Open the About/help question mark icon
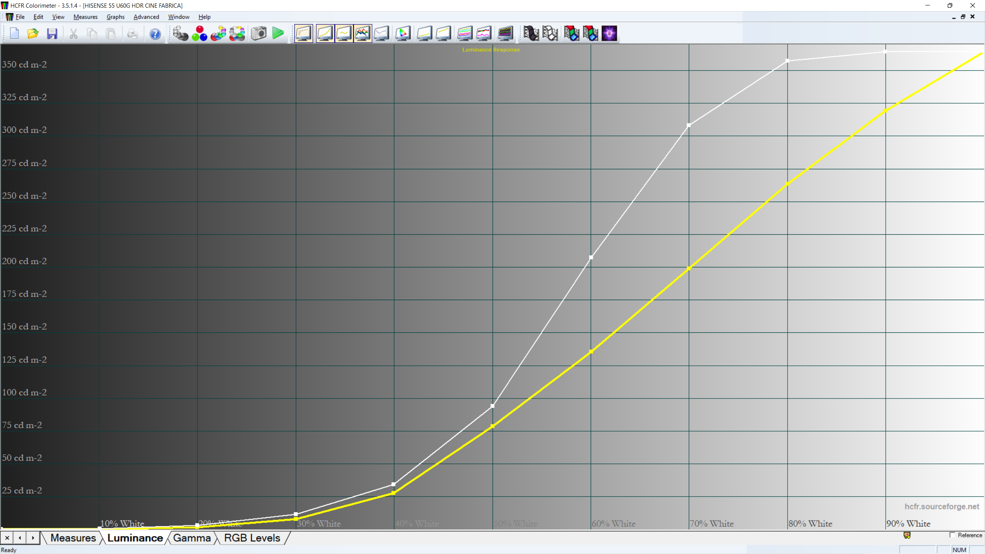 point(155,33)
